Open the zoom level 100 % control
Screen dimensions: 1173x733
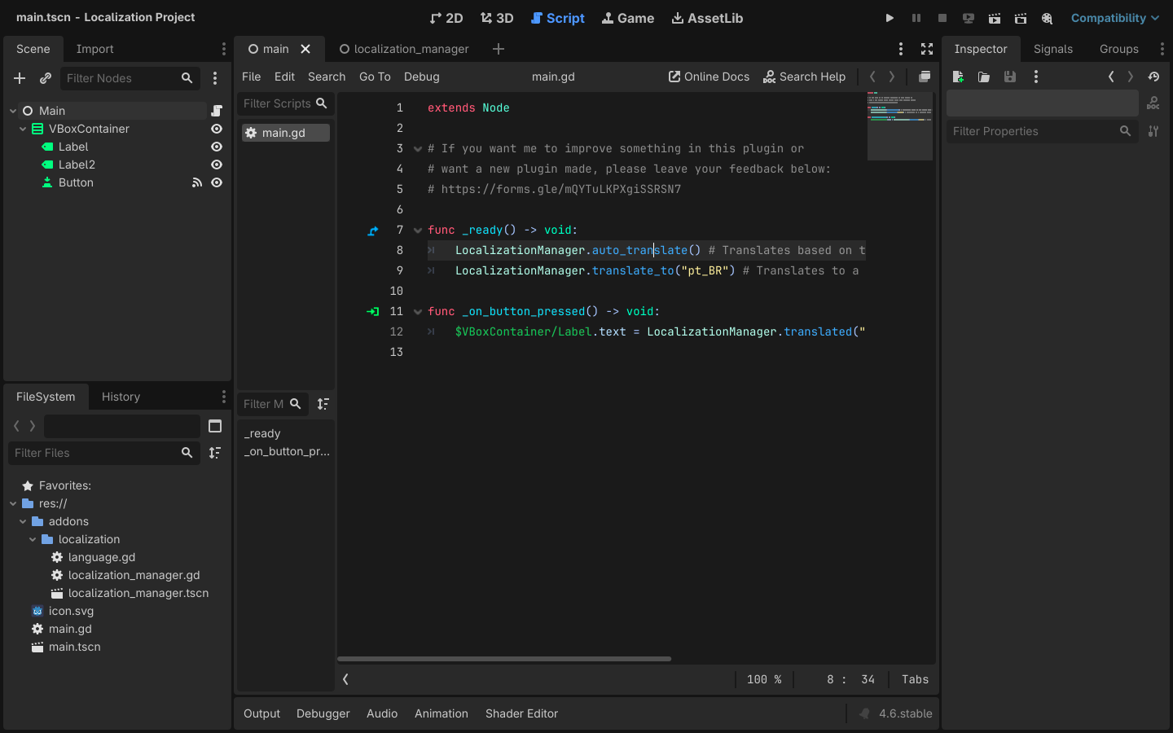pos(764,679)
